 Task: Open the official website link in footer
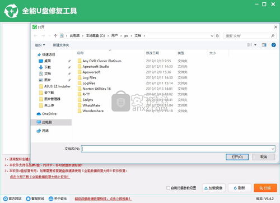pos(12,199)
